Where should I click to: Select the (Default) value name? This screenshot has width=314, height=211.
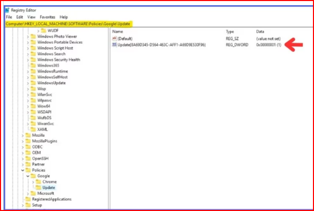tap(125, 38)
